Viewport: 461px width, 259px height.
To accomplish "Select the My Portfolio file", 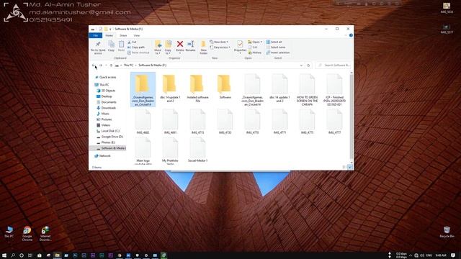I will click(170, 150).
